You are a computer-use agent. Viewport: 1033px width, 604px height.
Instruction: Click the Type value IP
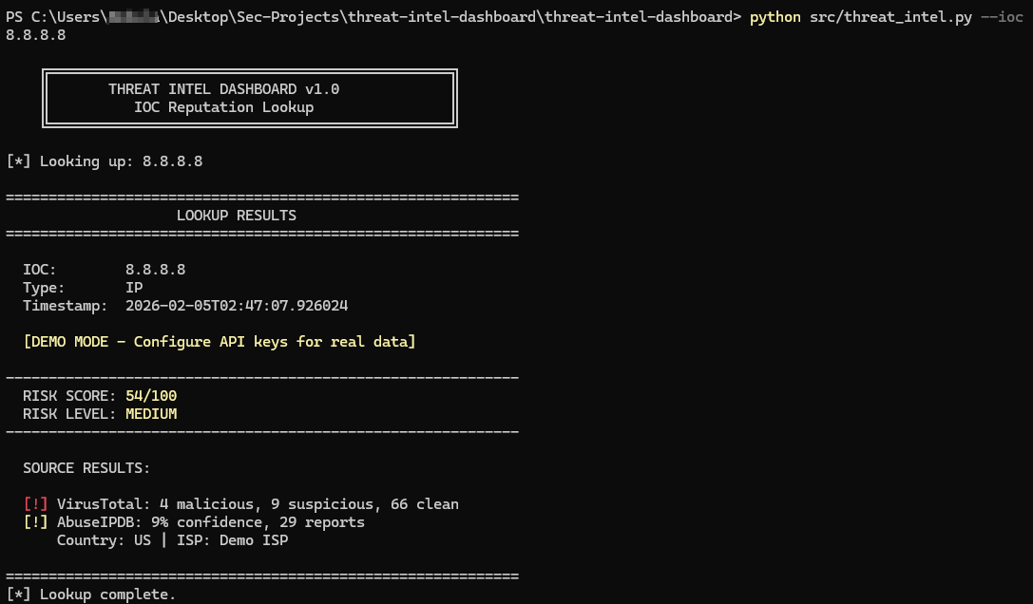(134, 288)
